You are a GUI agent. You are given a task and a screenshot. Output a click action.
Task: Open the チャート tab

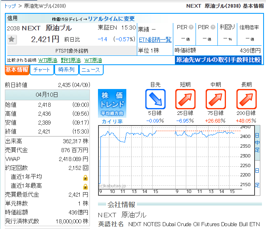42,70
